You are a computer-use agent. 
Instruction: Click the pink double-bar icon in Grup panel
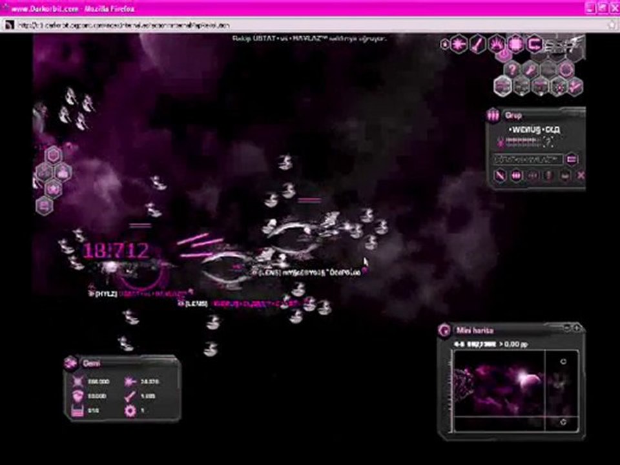(x=517, y=176)
